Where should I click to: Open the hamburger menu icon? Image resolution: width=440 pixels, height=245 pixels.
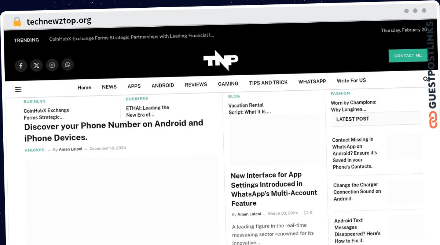[18, 89]
